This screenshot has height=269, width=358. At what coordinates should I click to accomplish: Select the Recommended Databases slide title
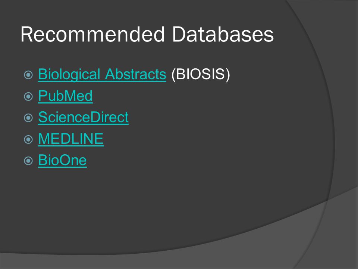coord(147,34)
